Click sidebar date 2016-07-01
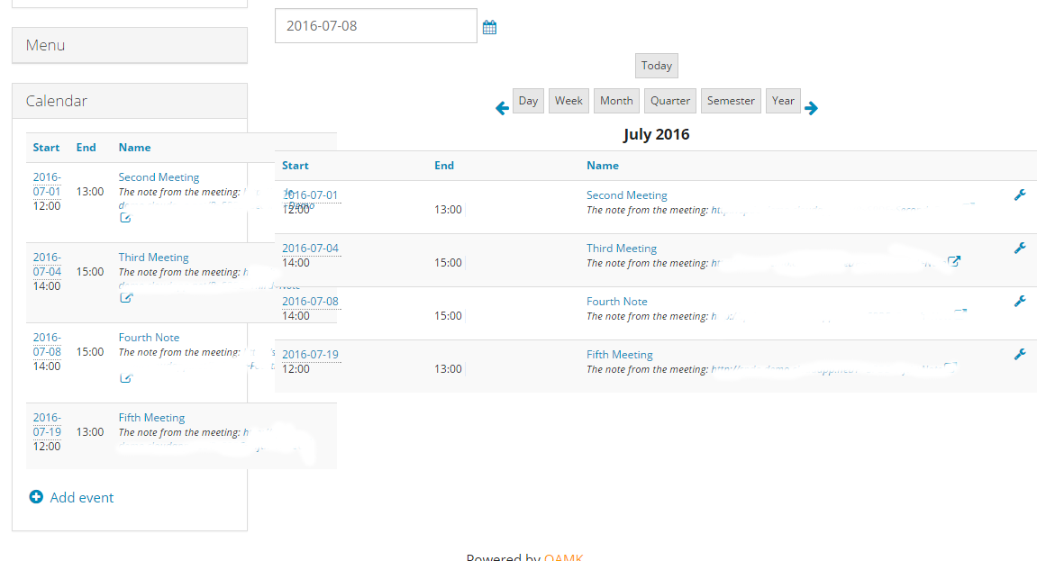1037x561 pixels. tap(47, 185)
